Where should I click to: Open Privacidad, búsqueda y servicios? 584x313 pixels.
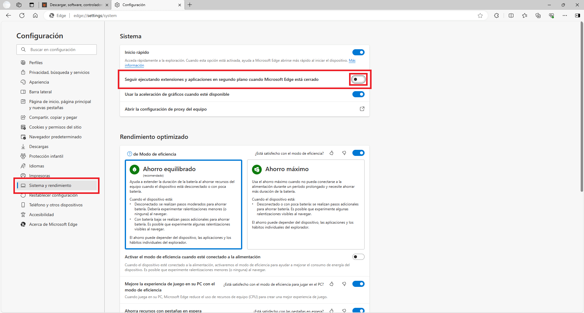point(57,72)
